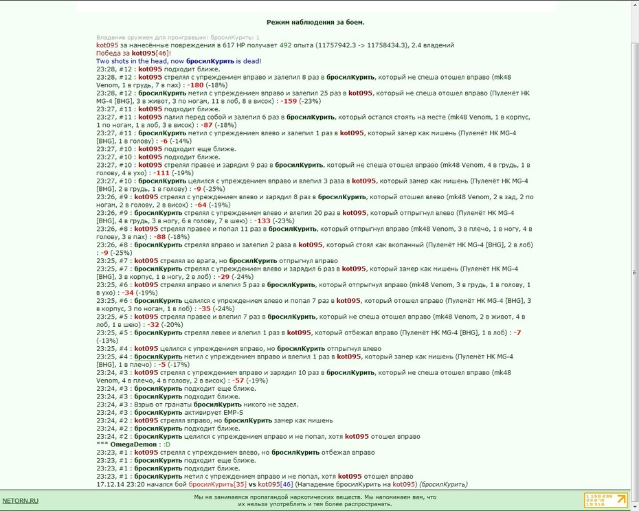The width and height of the screenshot is (639, 511).
Task: Click the "-64" damage value in turn #9
Action: click(201, 205)
